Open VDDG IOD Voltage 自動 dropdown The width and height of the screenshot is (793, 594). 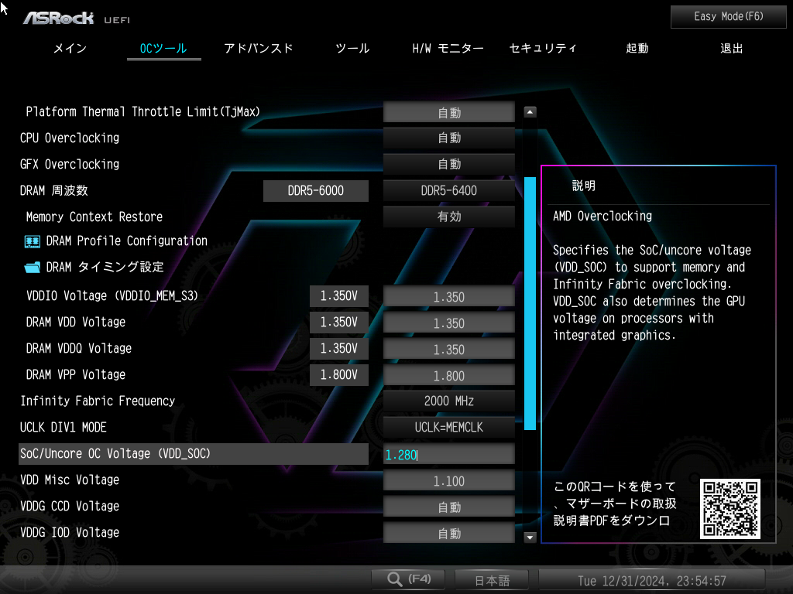(449, 533)
